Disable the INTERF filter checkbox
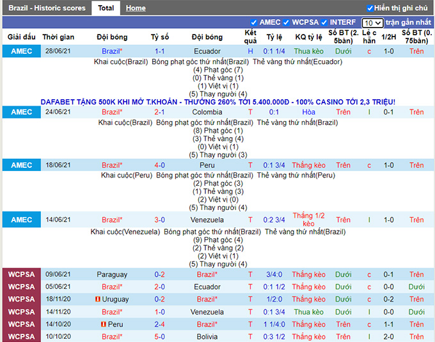This screenshot has height=342, width=435. [324, 22]
